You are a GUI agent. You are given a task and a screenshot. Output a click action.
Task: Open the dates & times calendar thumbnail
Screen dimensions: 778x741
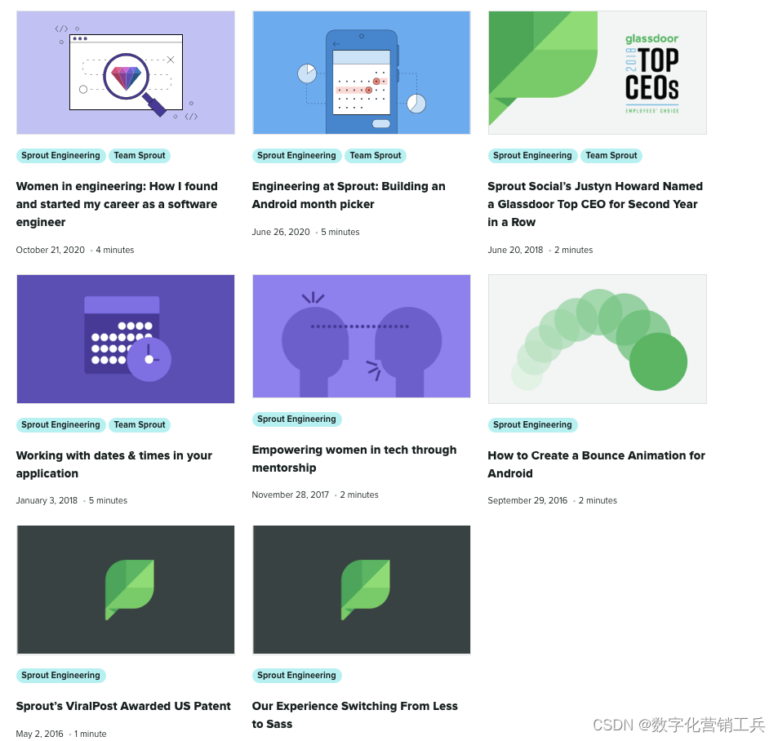(x=126, y=339)
